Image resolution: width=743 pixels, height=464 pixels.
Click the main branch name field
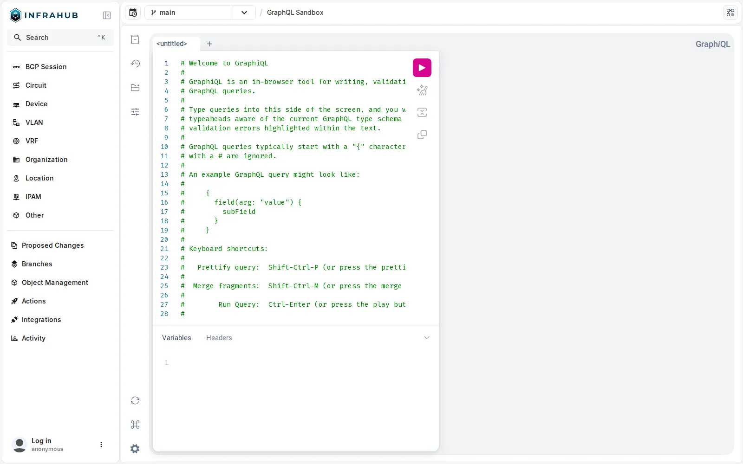pyautogui.click(x=189, y=13)
